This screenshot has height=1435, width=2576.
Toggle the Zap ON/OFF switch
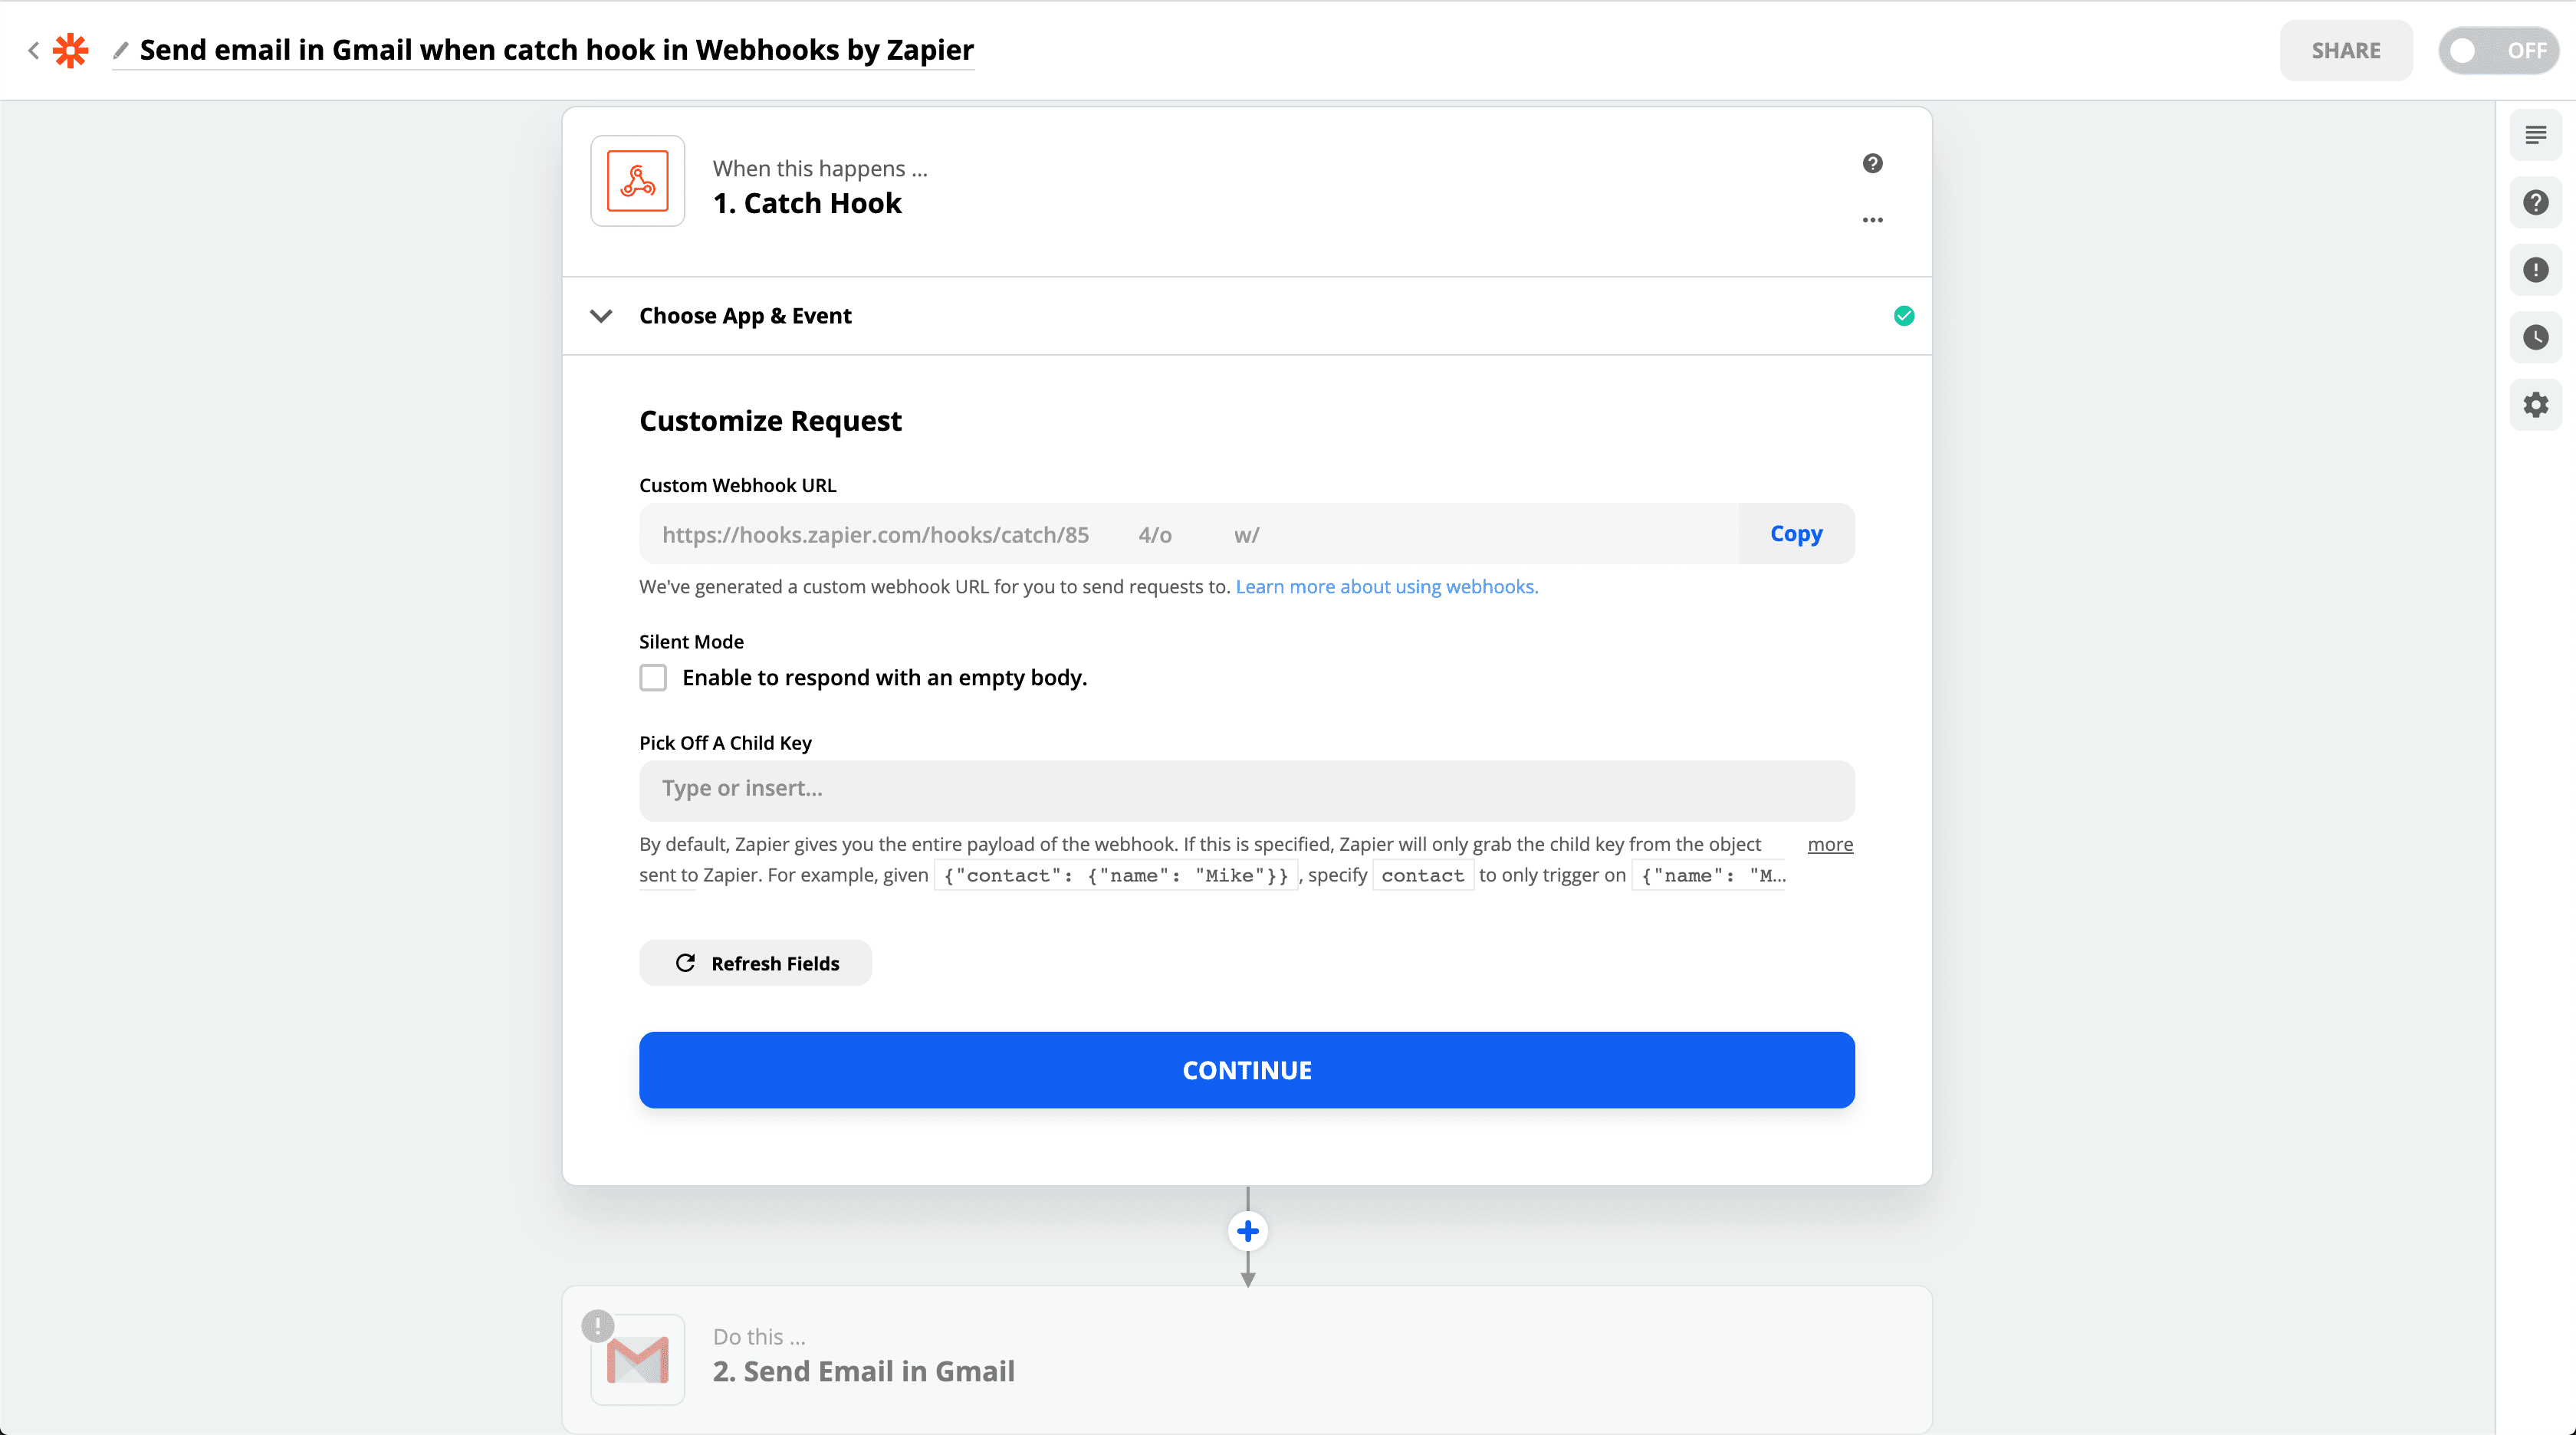pyautogui.click(x=2497, y=50)
